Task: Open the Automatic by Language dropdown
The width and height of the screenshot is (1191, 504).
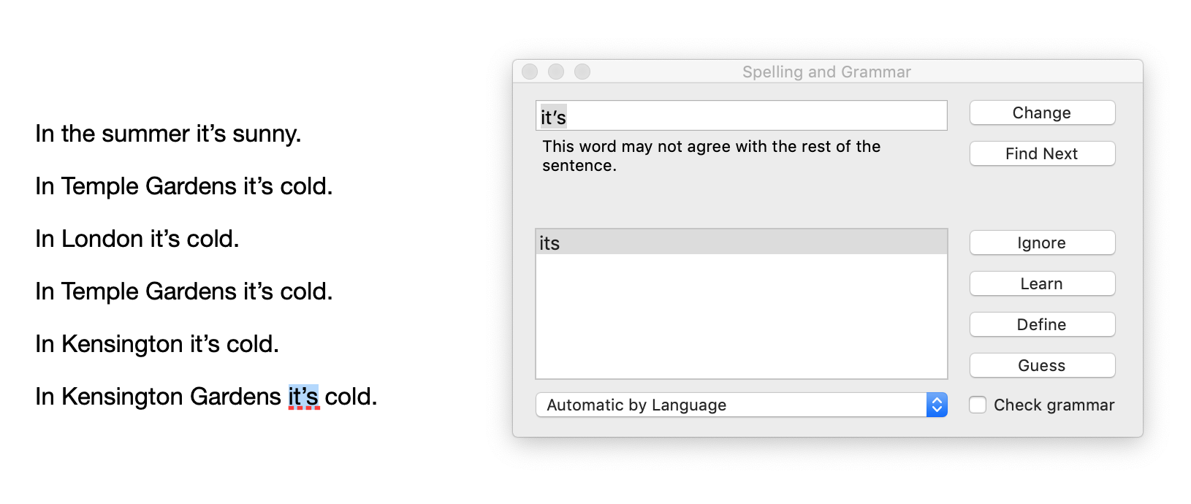Action: pyautogui.click(x=731, y=405)
